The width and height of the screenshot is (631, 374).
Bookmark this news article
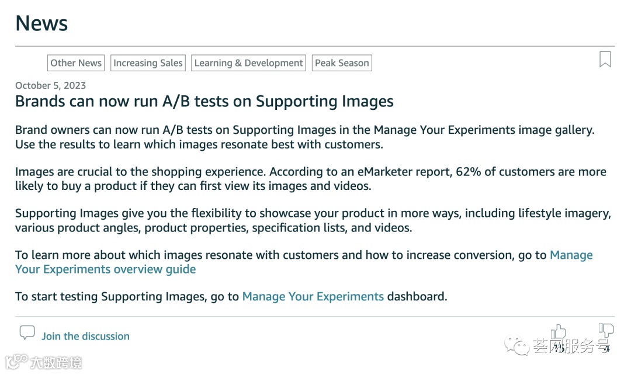point(605,59)
